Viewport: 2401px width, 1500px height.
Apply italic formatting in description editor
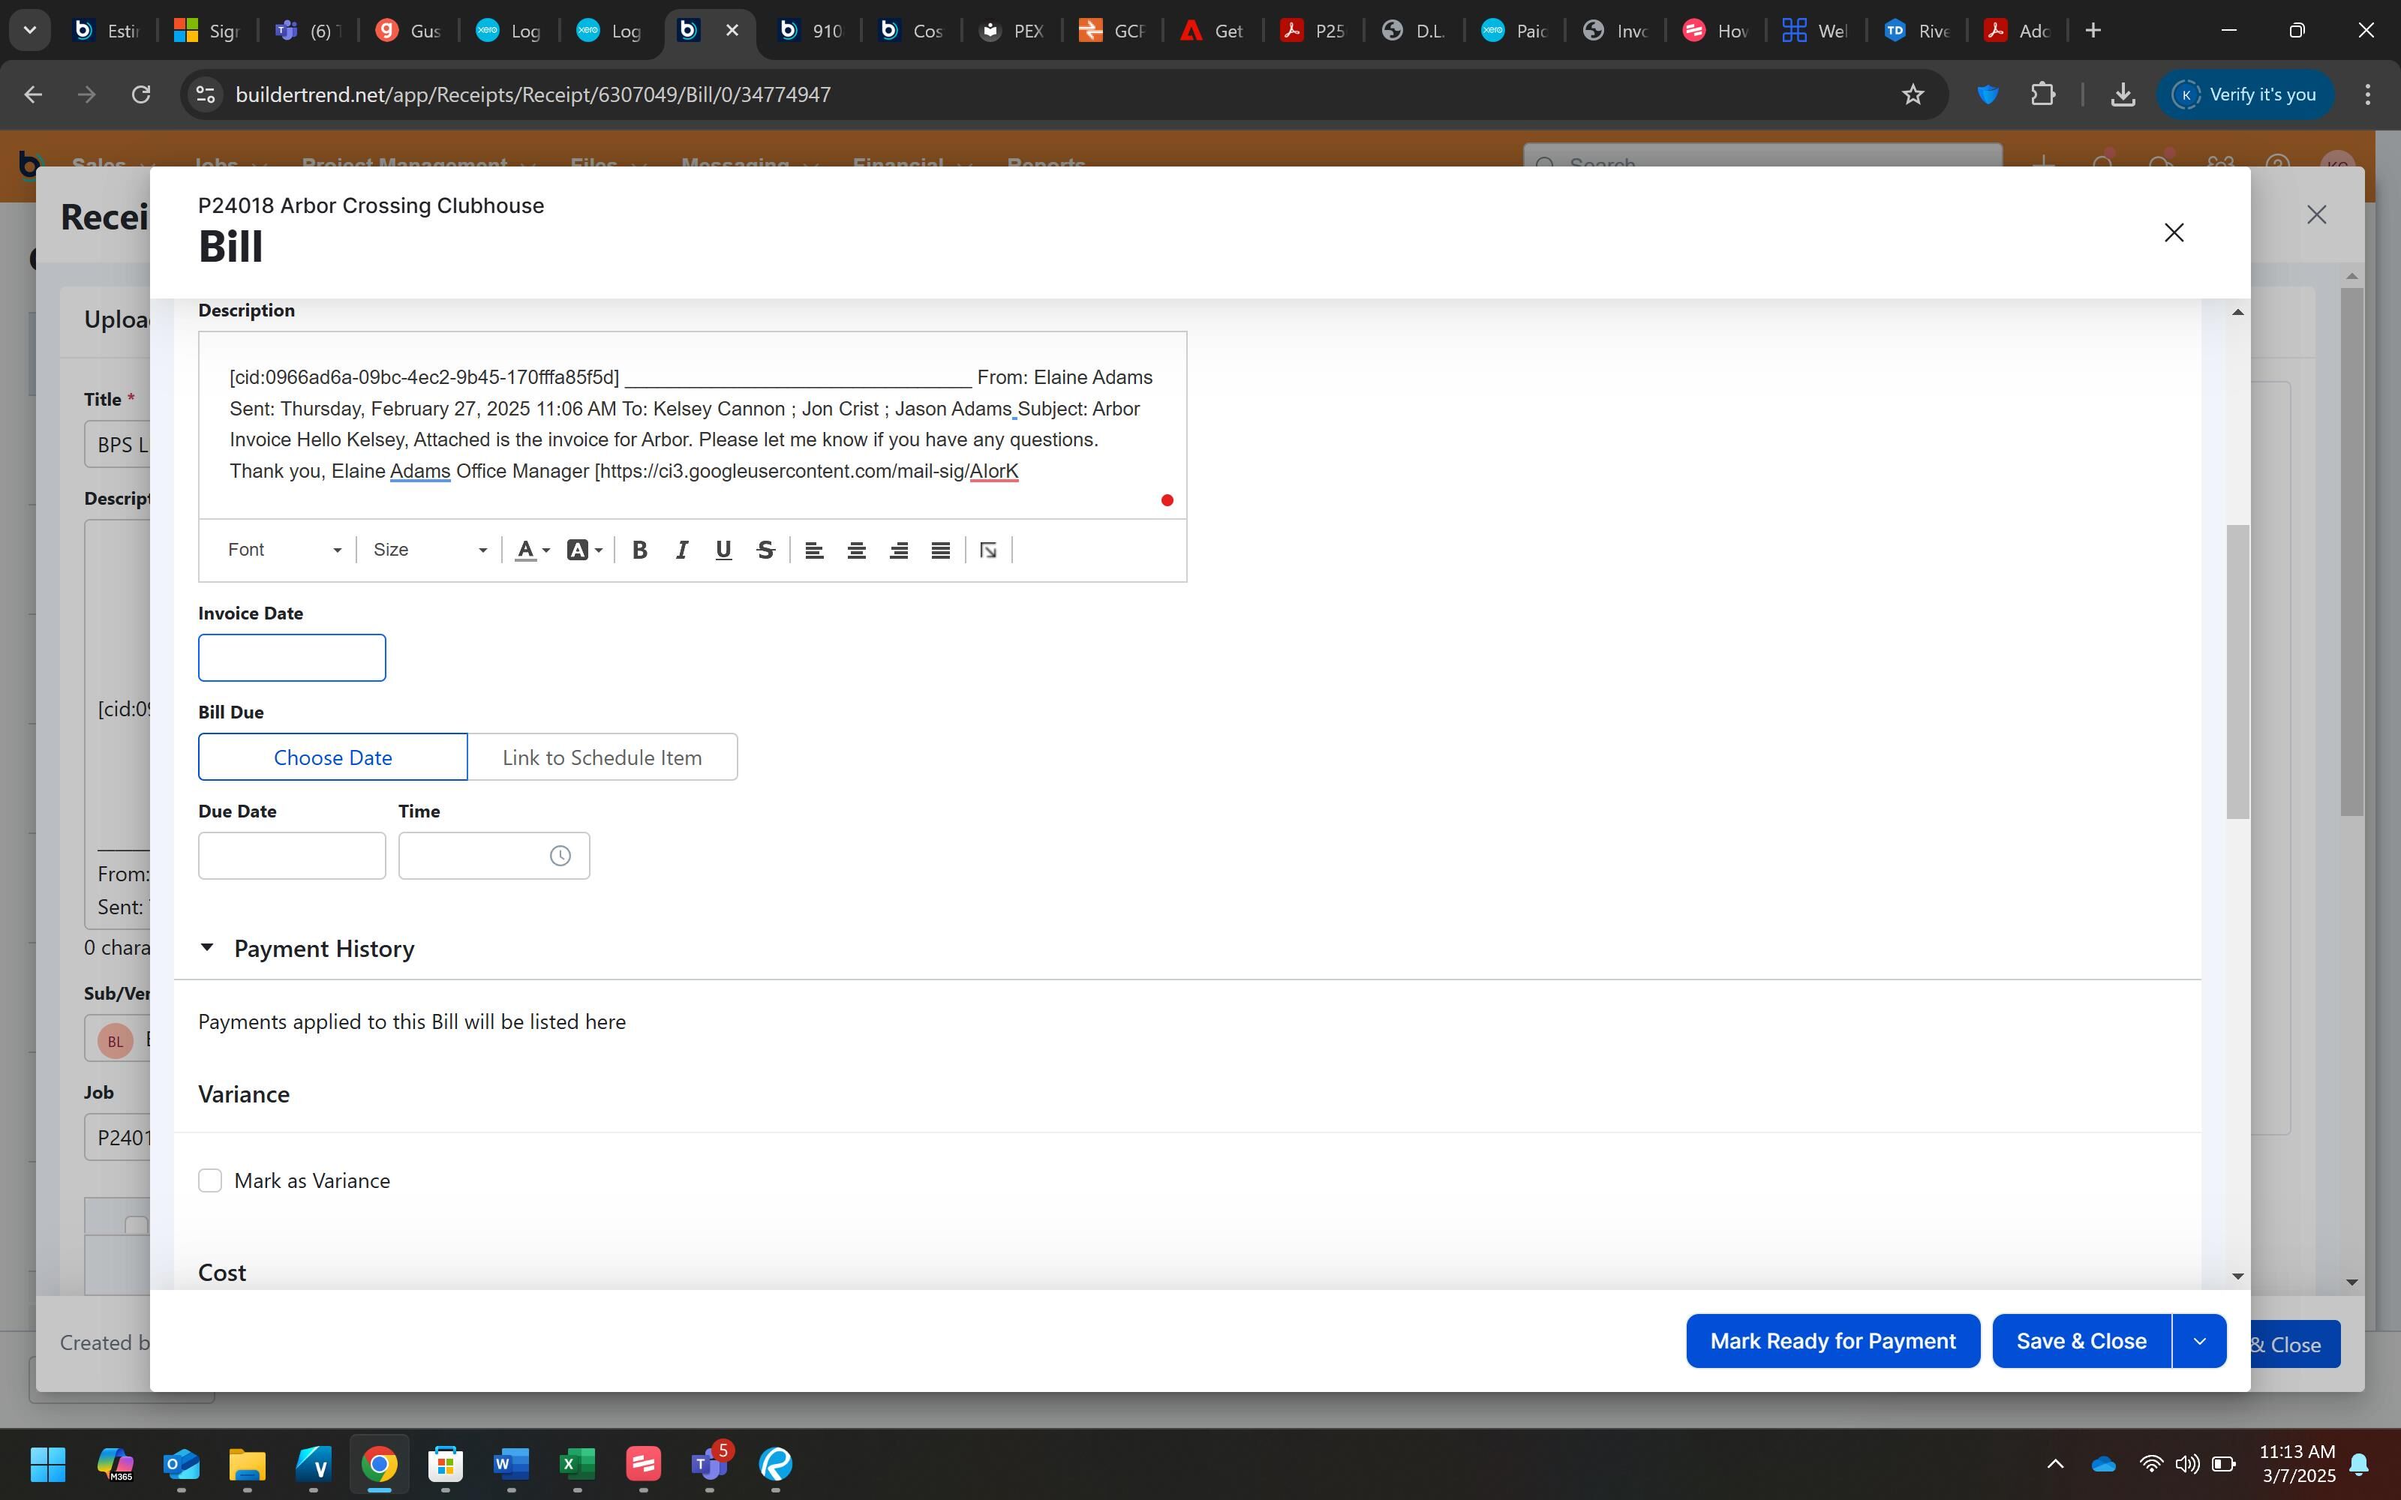pos(681,550)
